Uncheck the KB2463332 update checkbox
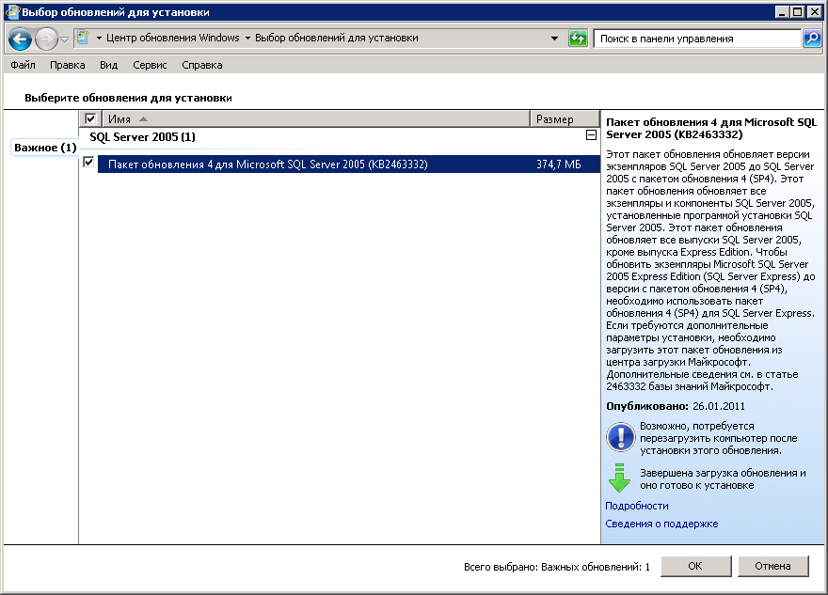This screenshot has height=595, width=828. tap(88, 163)
